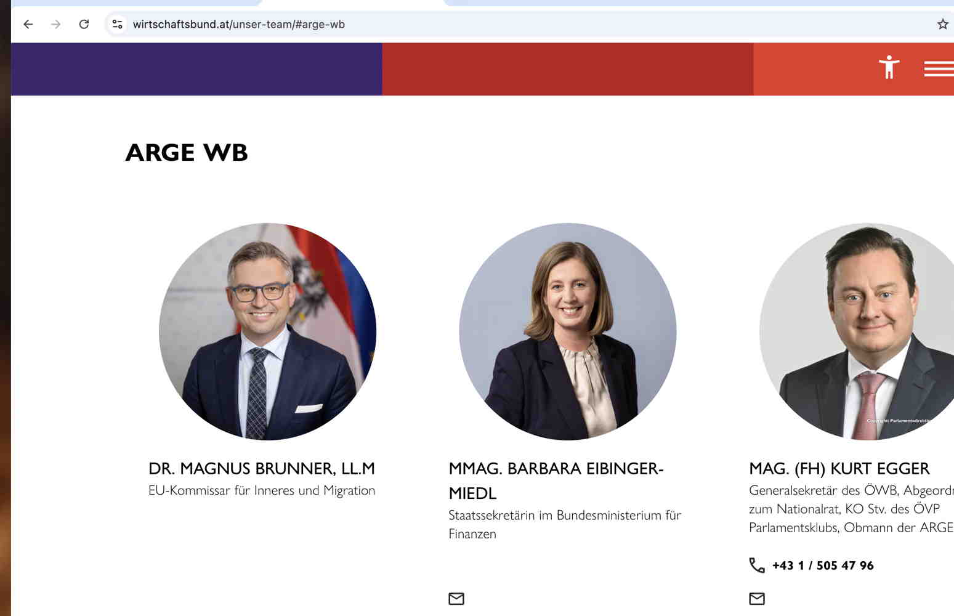
Task: Open the accessibility options icon
Action: 889,67
